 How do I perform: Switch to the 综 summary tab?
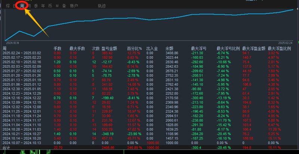click(8, 6)
